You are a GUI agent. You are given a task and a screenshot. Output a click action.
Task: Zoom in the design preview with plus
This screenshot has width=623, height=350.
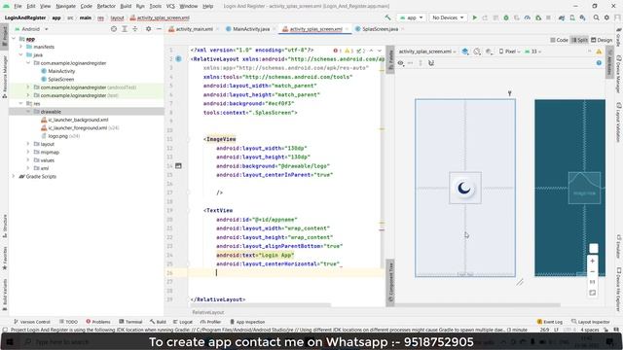tap(593, 262)
